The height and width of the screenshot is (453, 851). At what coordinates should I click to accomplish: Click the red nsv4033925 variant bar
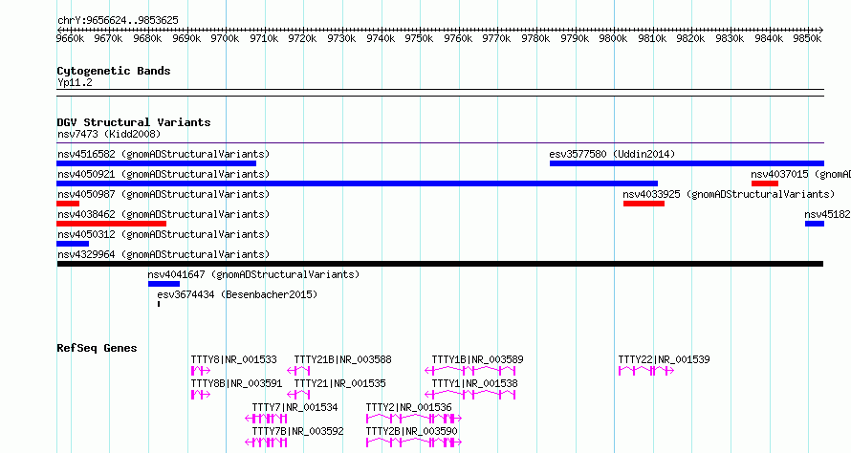coord(644,204)
